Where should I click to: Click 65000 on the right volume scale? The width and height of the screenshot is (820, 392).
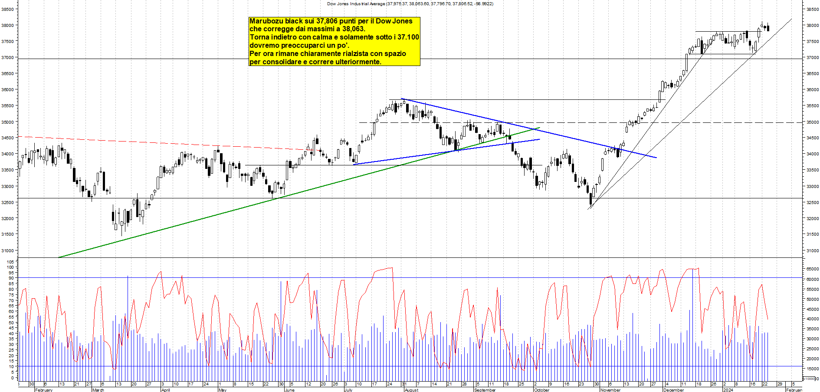point(813,269)
